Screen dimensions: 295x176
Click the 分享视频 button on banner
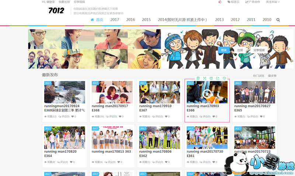(259, 50)
